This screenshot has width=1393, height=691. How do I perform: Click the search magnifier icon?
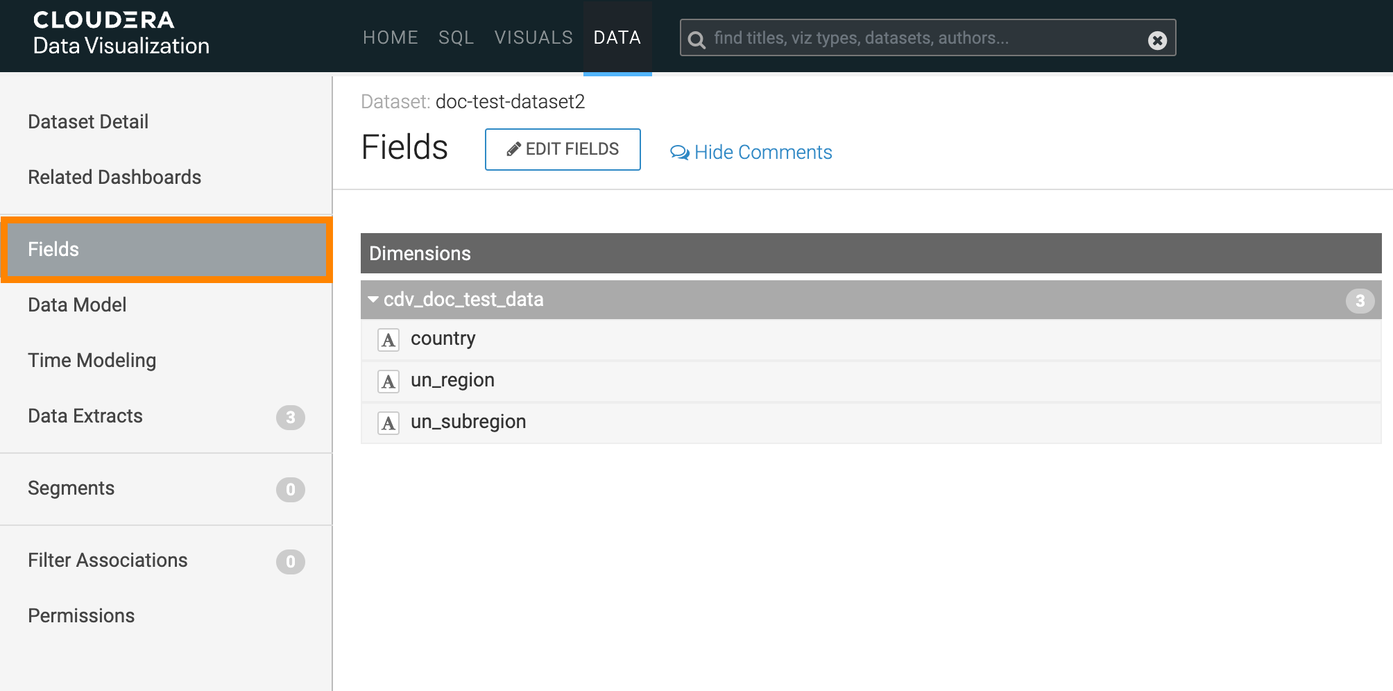click(x=696, y=40)
